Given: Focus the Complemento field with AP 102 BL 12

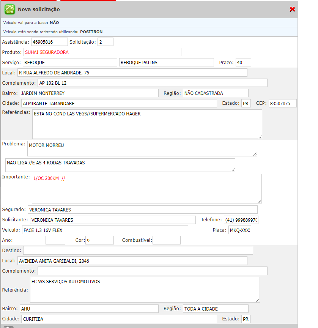Looking at the screenshot, I should [x=153, y=83].
